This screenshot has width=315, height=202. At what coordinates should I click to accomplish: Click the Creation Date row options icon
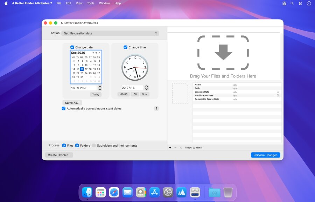click(278, 92)
